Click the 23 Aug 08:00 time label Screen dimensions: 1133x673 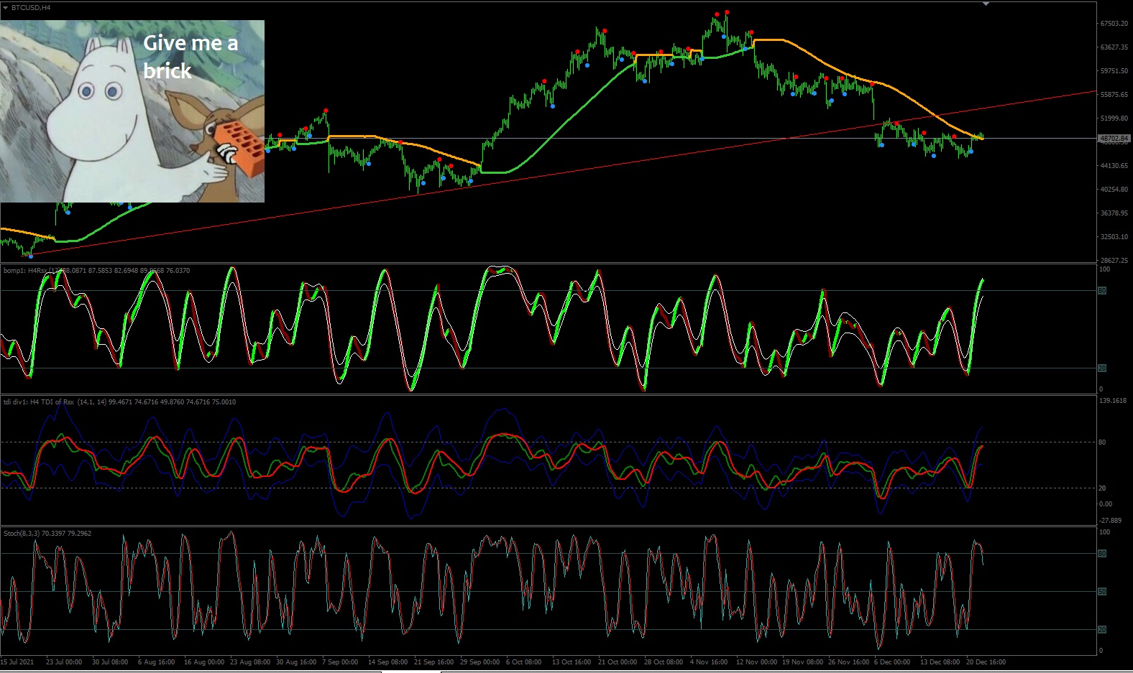[250, 662]
